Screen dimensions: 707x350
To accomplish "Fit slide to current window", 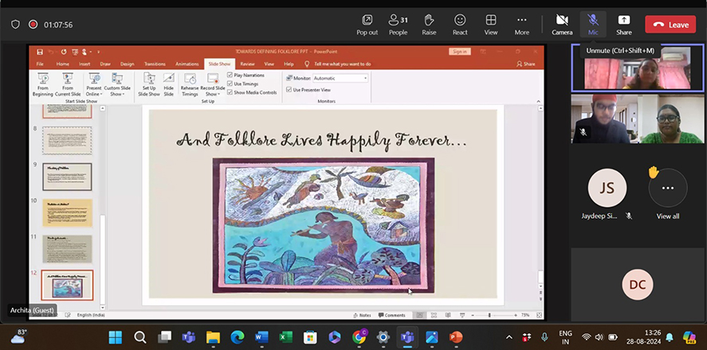I will [x=540, y=315].
